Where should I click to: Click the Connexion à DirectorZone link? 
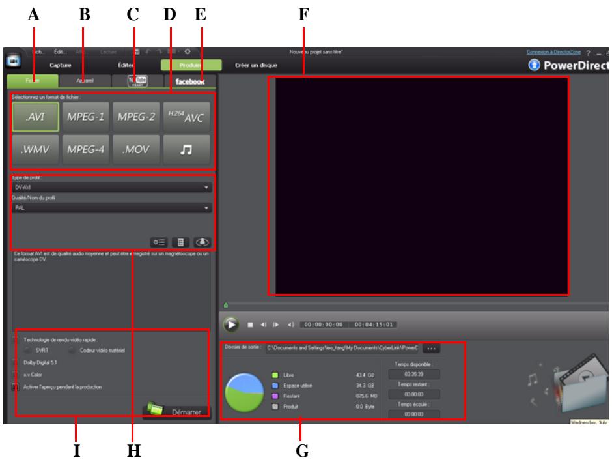pyautogui.click(x=553, y=52)
